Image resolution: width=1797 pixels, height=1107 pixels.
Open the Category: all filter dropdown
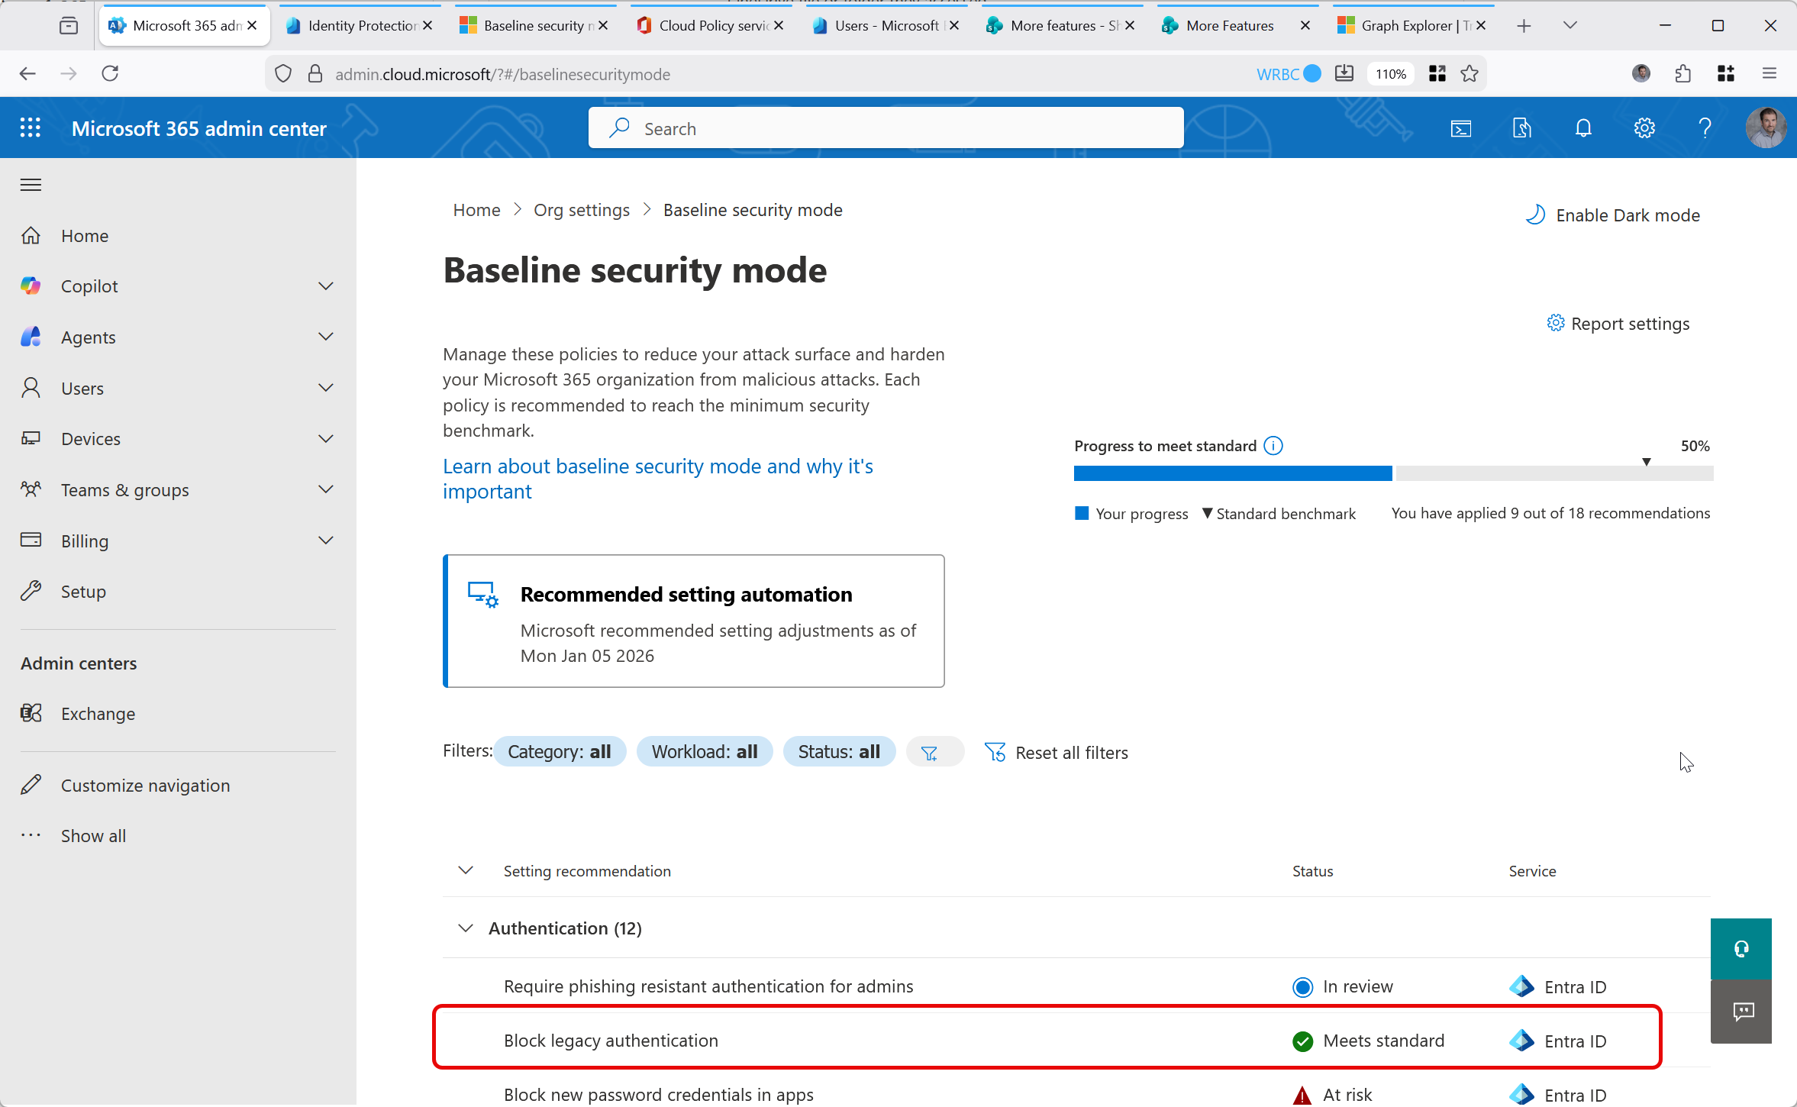pyautogui.click(x=560, y=752)
